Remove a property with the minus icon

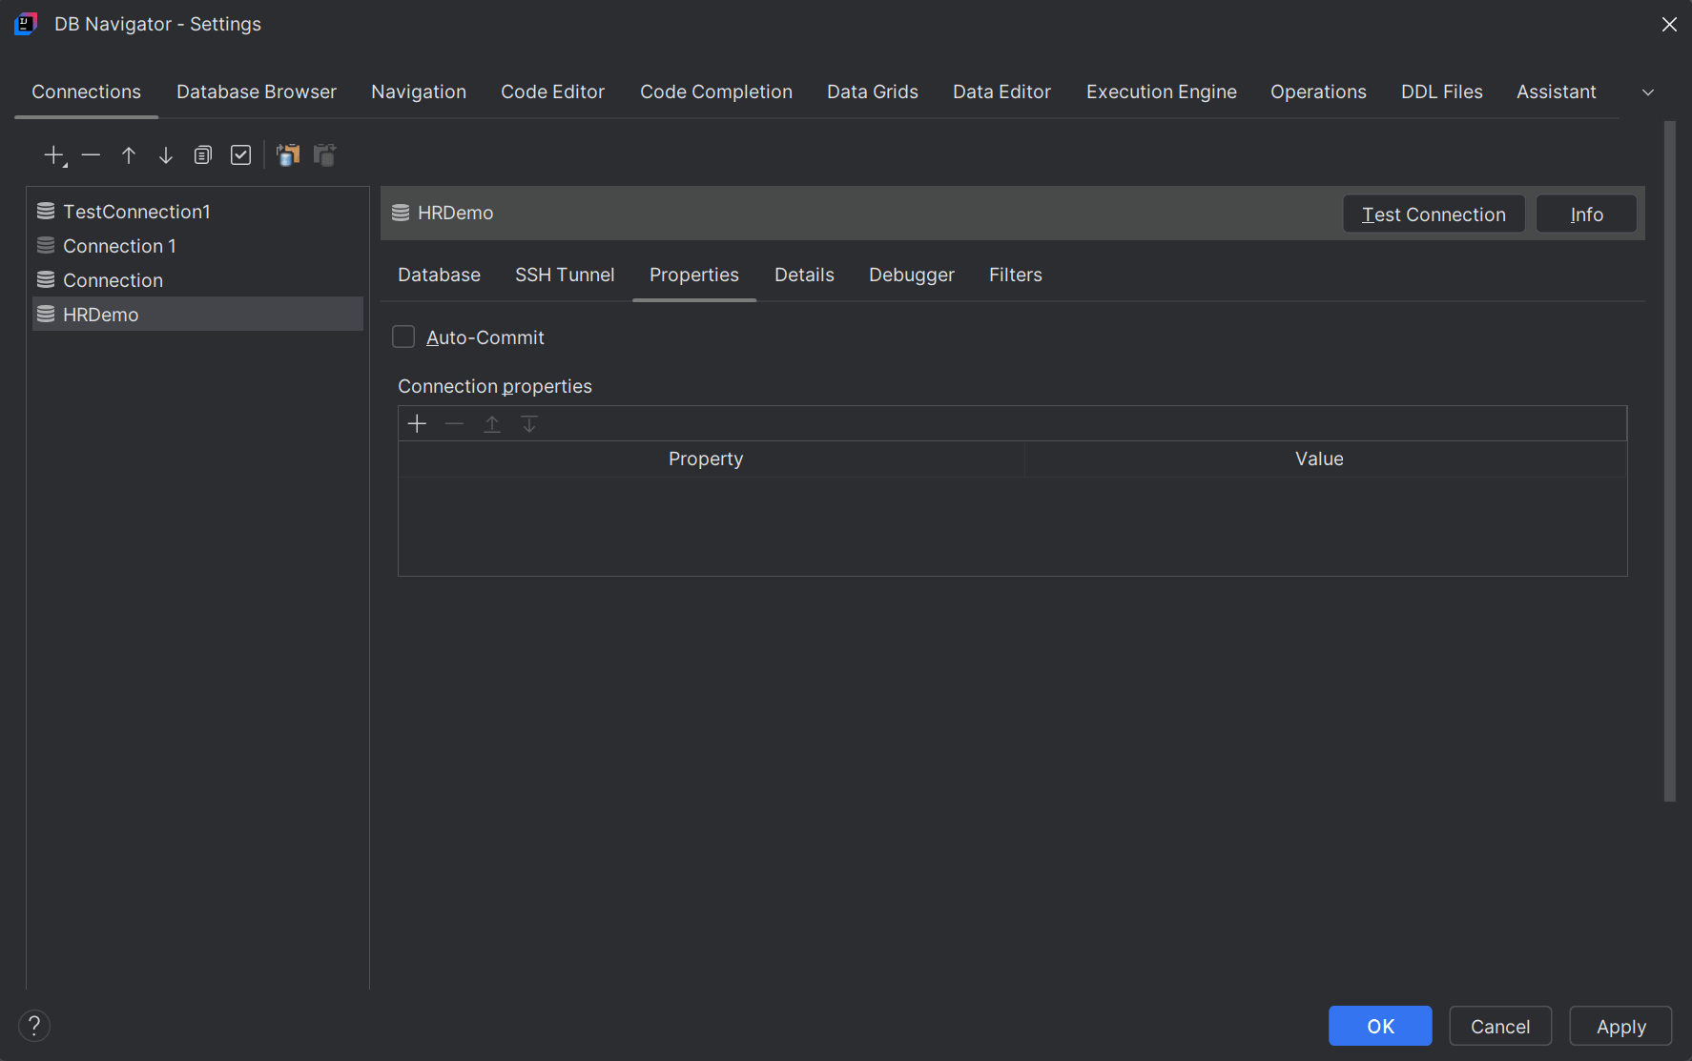pos(454,423)
